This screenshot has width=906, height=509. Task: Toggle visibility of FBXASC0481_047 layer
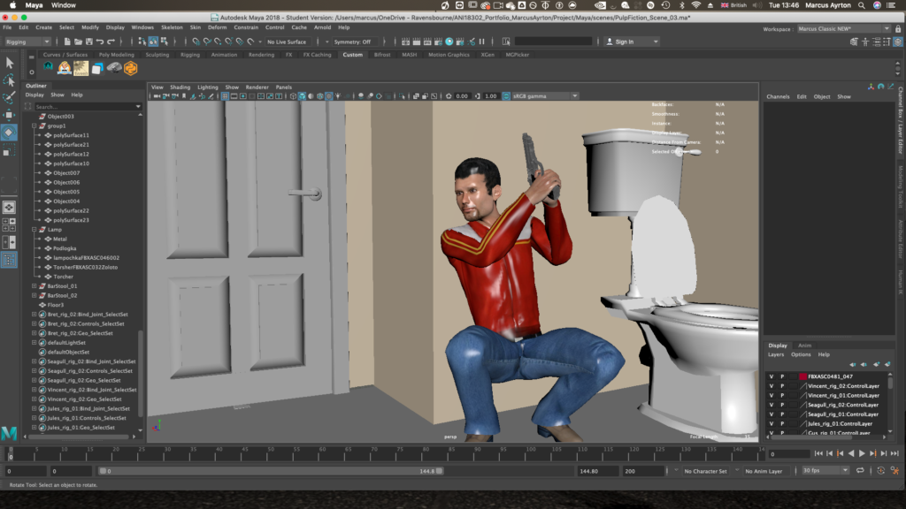[x=771, y=376]
